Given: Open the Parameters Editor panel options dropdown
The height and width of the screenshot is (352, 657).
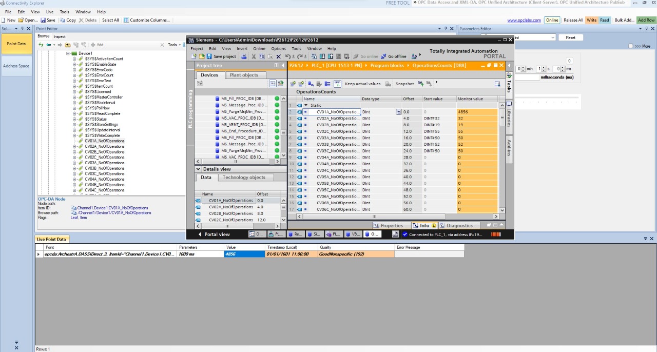Looking at the screenshot, I should click(x=640, y=29).
